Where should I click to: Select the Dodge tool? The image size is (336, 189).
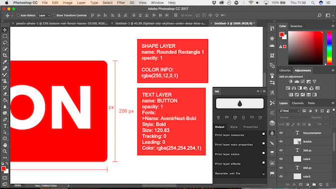(5, 113)
